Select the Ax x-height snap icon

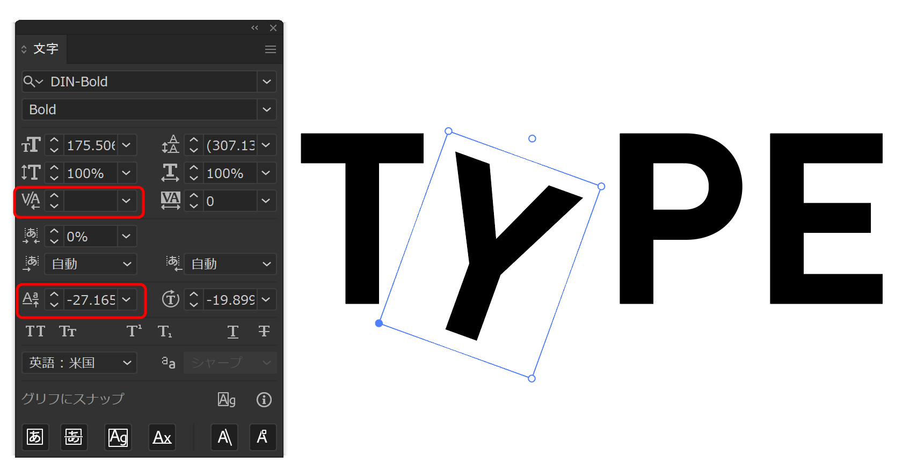[x=162, y=437]
